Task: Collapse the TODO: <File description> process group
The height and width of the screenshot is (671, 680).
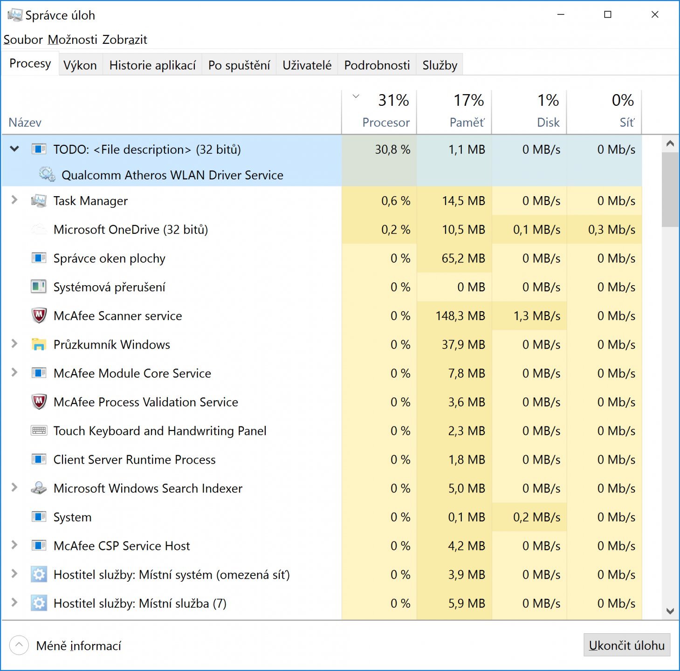Action: pyautogui.click(x=14, y=149)
